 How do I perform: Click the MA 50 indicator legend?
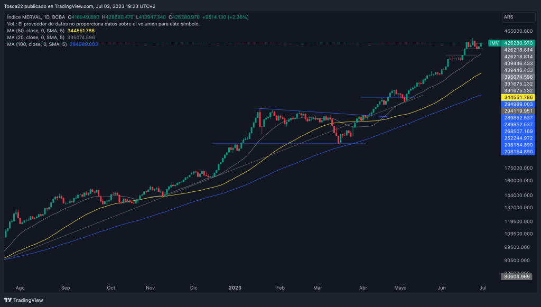(36, 31)
